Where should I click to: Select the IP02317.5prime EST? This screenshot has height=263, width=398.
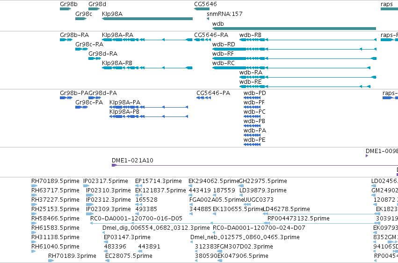tap(87, 186)
